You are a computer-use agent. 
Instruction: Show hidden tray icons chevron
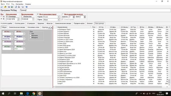[x=141, y=94]
